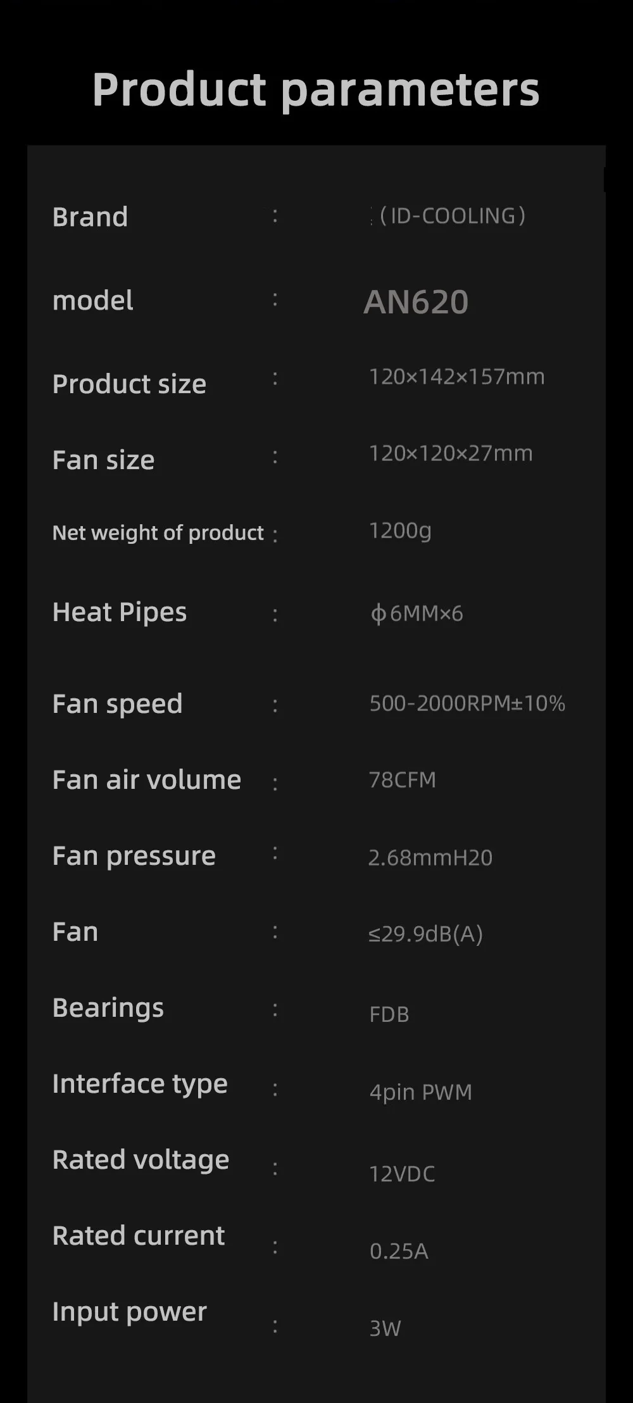Screen dimensions: 633x1403
Task: Click the φ6MM×6 heat pipe value
Action: [x=417, y=613]
